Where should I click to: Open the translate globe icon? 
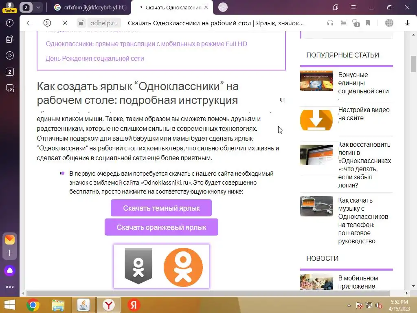click(389, 23)
